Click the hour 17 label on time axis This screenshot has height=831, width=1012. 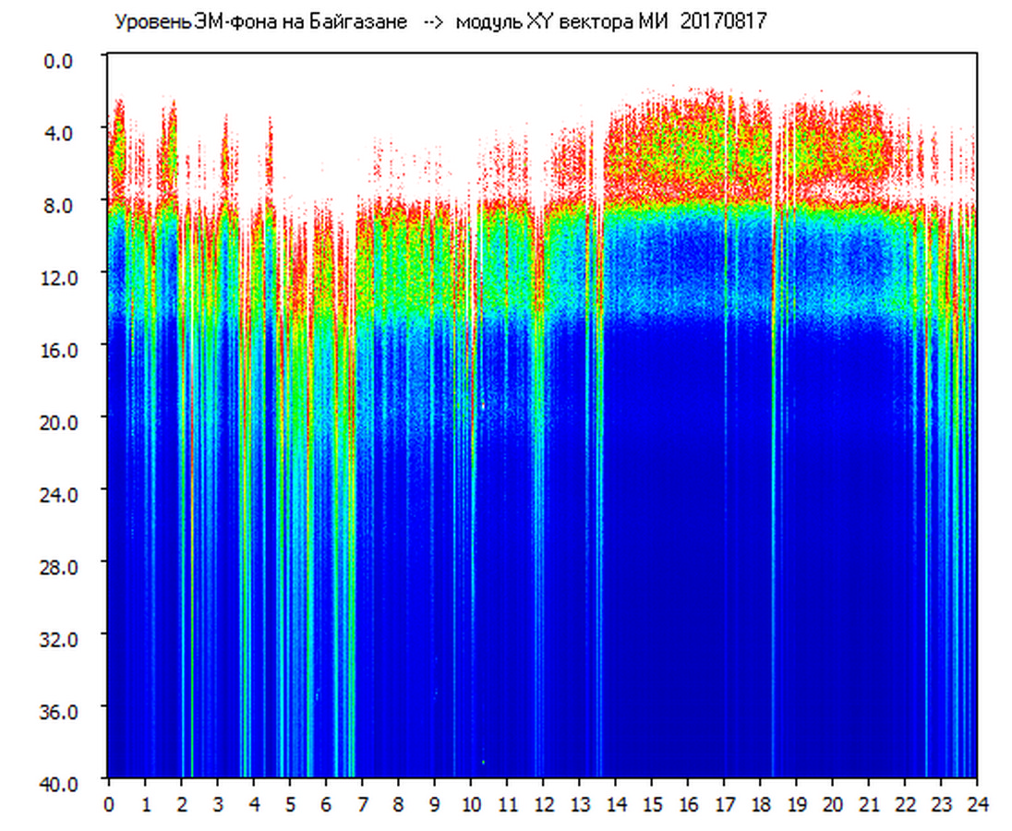coord(724,804)
